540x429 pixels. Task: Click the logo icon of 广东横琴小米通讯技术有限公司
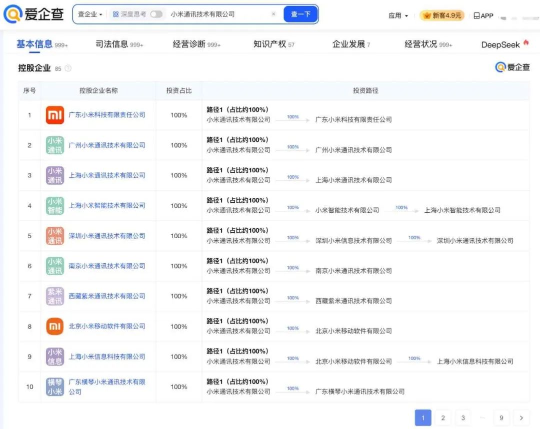point(55,387)
